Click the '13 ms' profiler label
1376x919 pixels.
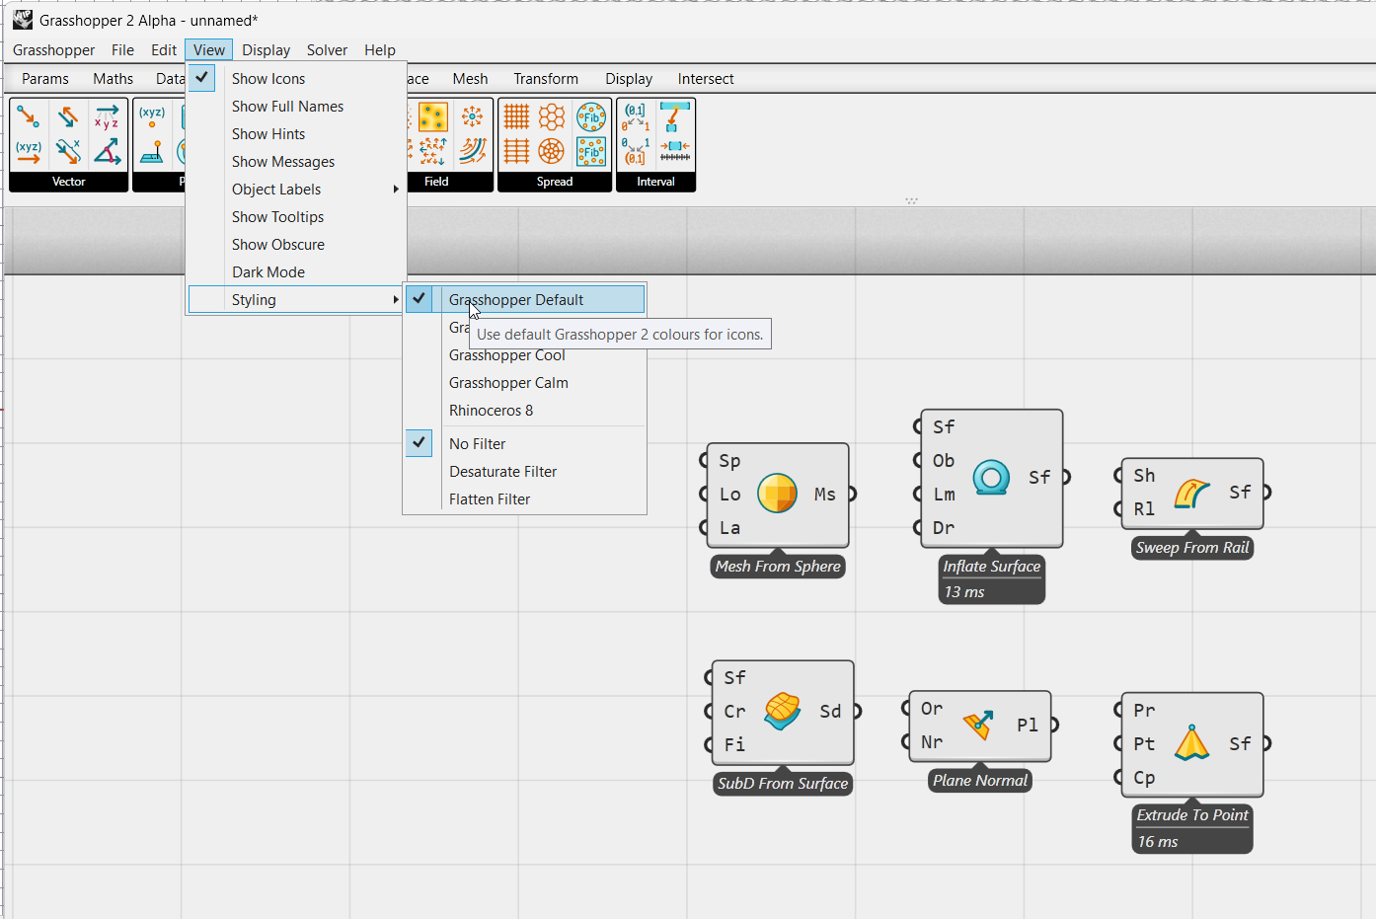pos(964,591)
